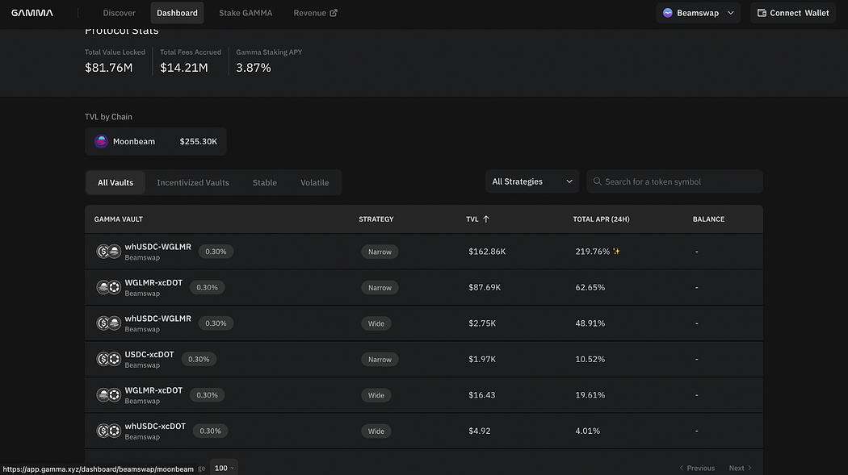The height and width of the screenshot is (475, 848).
Task: Open the rows-per-page 100 dropdown
Action: click(225, 468)
